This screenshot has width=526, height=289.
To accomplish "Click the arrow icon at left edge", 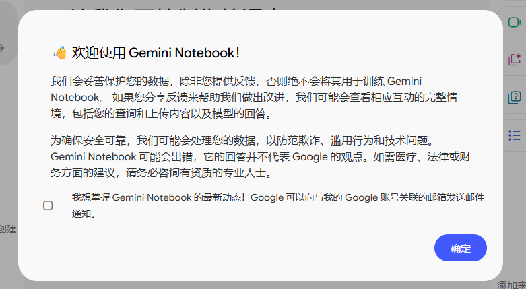I will click(x=1, y=48).
